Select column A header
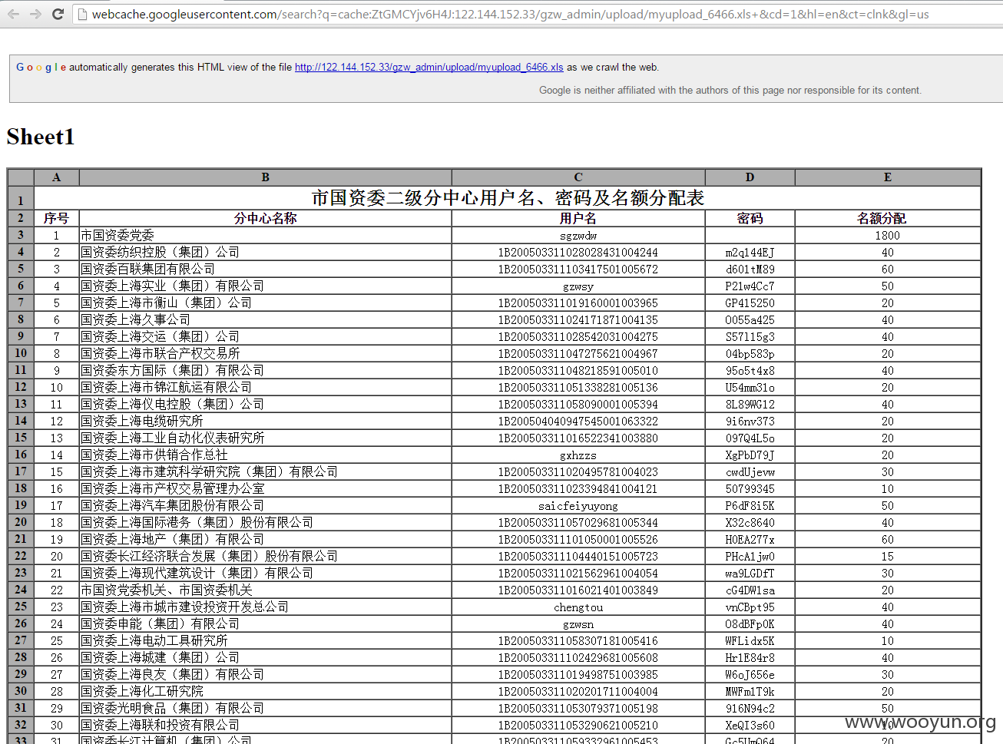This screenshot has height=744, width=1003. click(x=56, y=177)
